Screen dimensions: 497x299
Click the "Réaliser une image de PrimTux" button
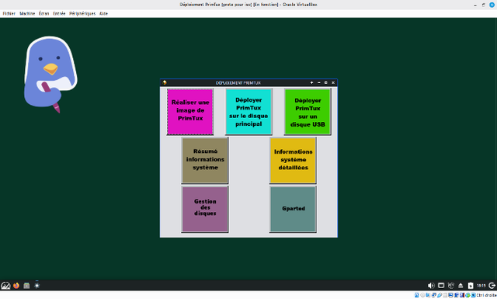point(190,111)
